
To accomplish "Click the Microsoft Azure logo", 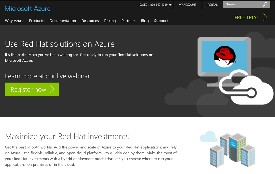I will click(x=28, y=9).
